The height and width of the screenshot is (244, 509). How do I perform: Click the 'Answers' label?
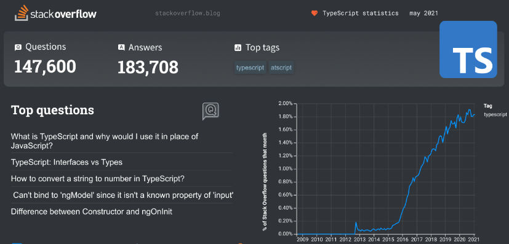click(145, 48)
